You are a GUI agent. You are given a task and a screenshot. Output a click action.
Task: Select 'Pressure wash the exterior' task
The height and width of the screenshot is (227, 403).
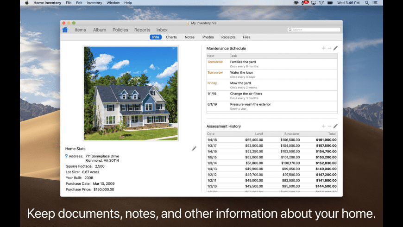pos(272,106)
